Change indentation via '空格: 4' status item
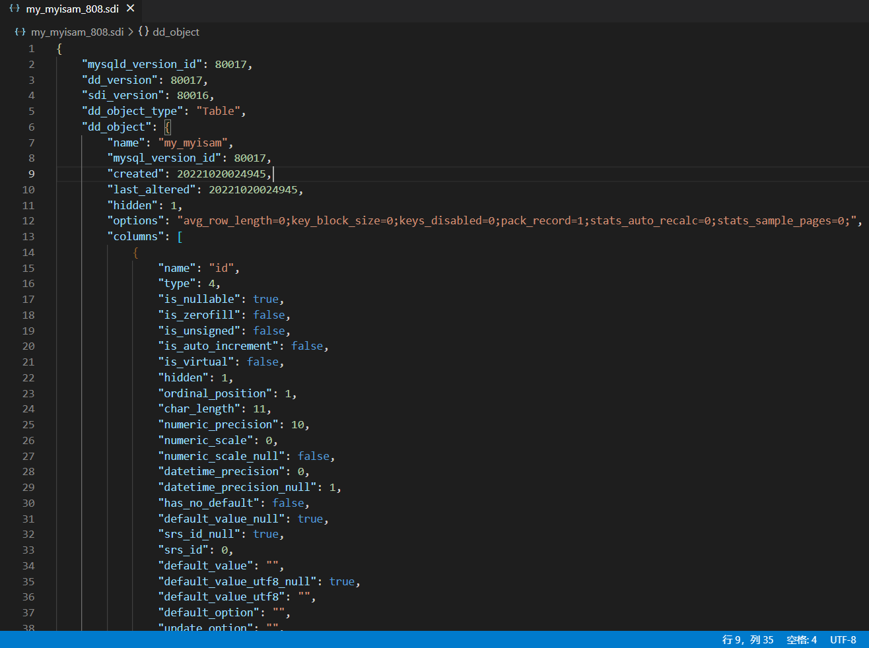Image resolution: width=869 pixels, height=648 pixels. coord(802,640)
